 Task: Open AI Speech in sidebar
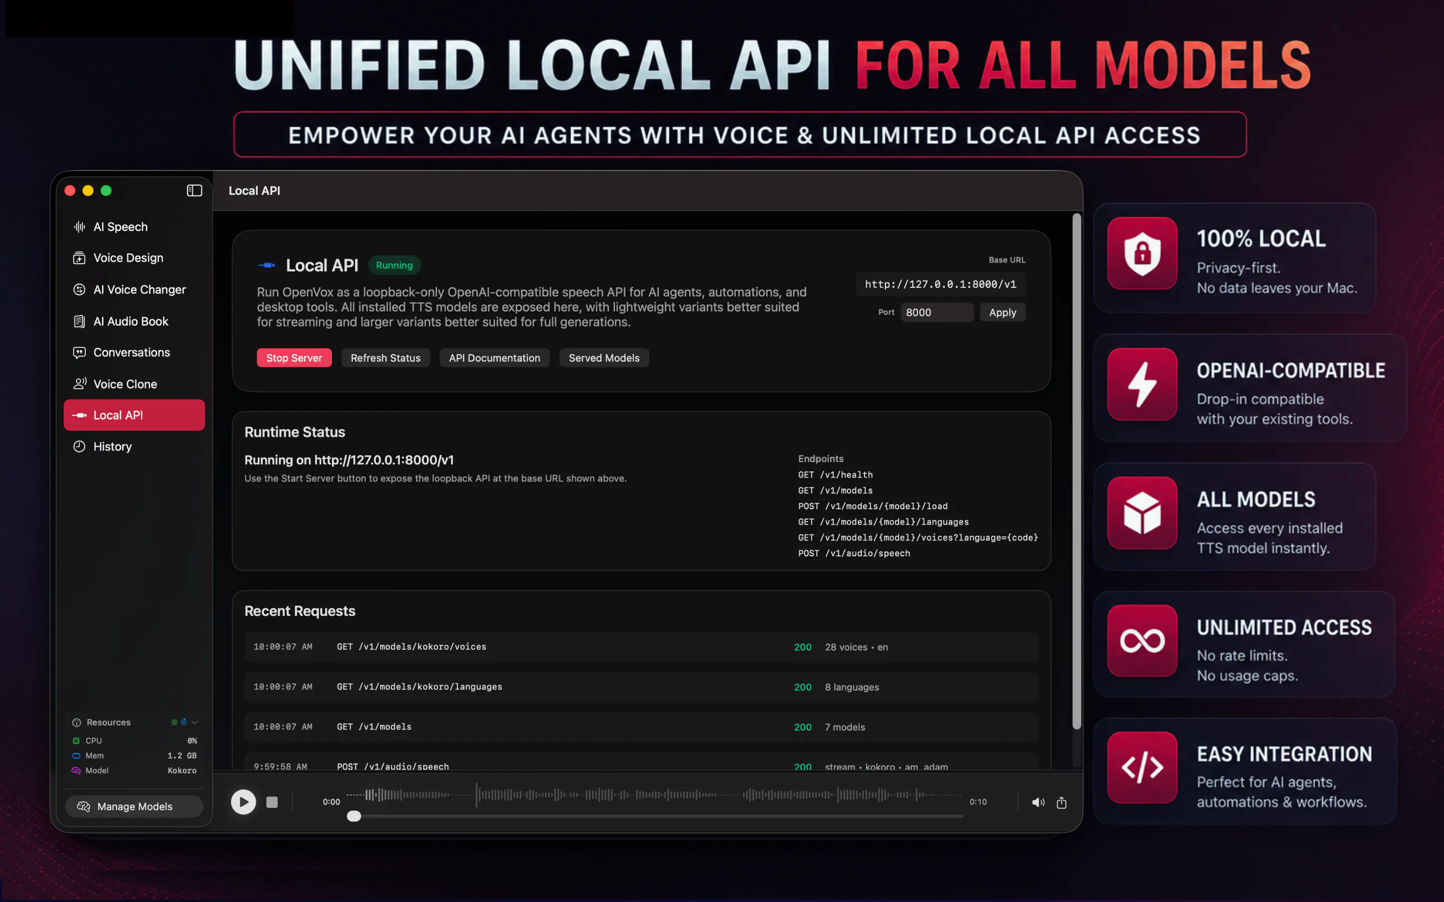[134, 227]
